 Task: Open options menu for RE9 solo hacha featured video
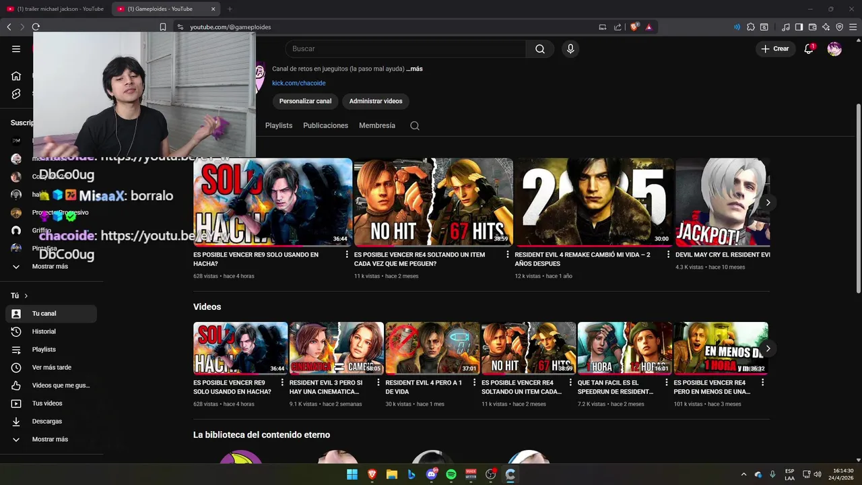point(347,255)
